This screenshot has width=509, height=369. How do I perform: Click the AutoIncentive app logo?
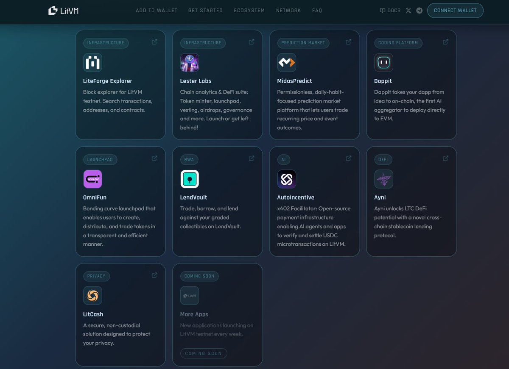[x=287, y=179]
